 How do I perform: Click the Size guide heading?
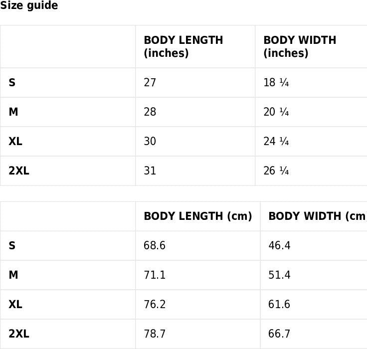pos(29,5)
